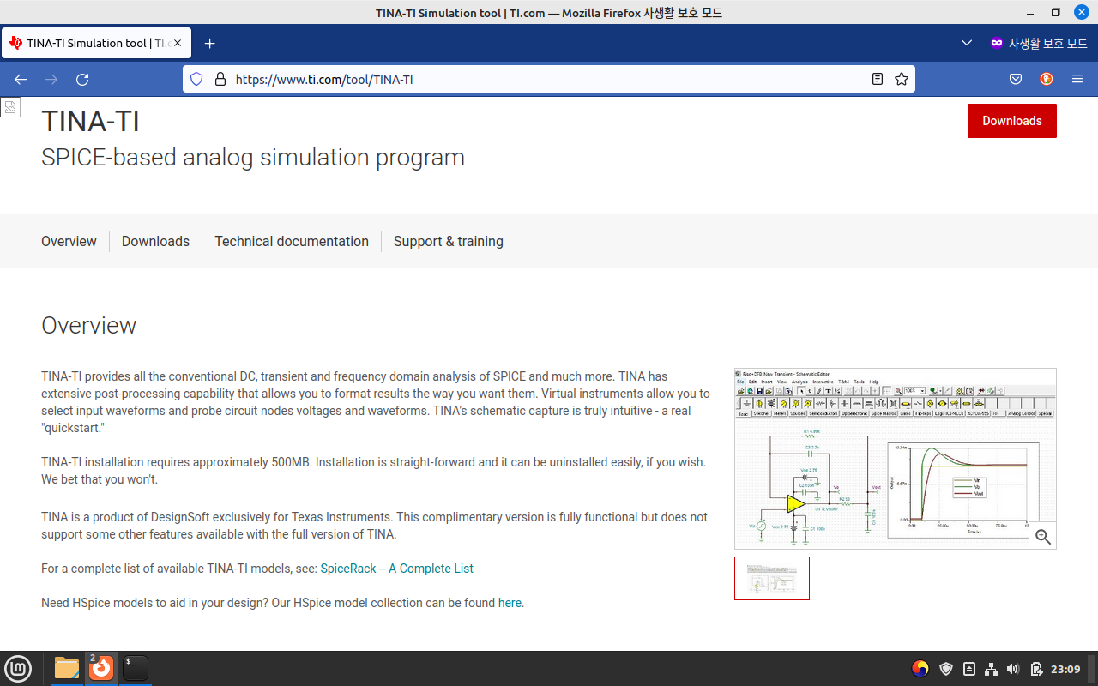Open the security shield tray icon
The image size is (1098, 686).
click(x=946, y=669)
